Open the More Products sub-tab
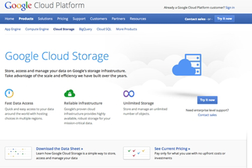The image size is (252, 168). (x=126, y=29)
